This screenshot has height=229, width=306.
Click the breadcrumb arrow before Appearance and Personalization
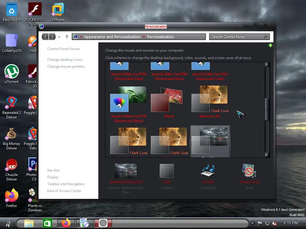81,37
